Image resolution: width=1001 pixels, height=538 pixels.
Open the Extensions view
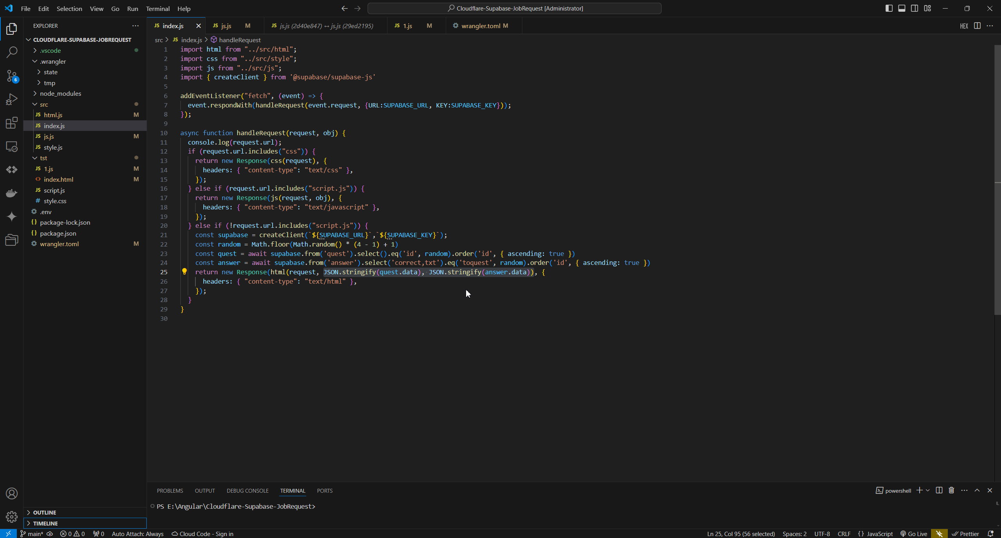click(12, 123)
